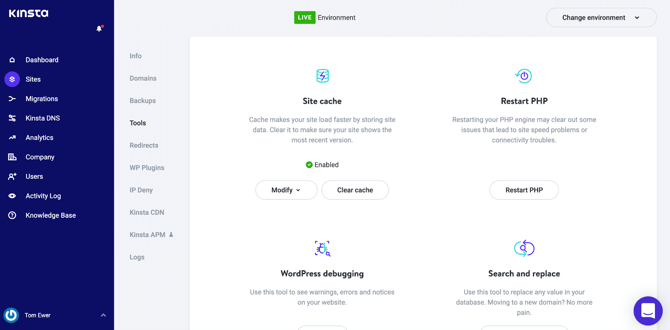This screenshot has width=670, height=330.
Task: Click the Kinsta logo
Action: tap(28, 13)
